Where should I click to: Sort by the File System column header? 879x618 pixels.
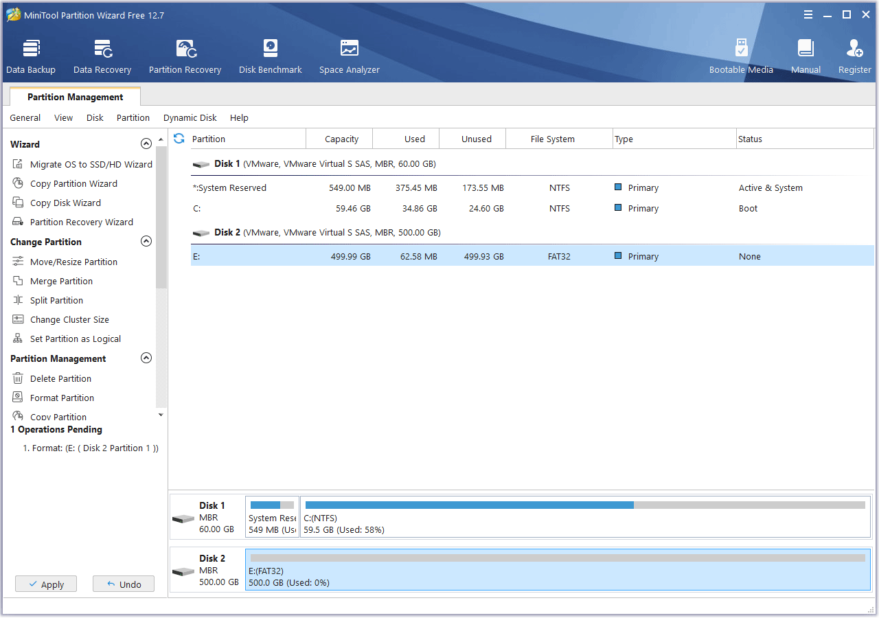pyautogui.click(x=559, y=139)
